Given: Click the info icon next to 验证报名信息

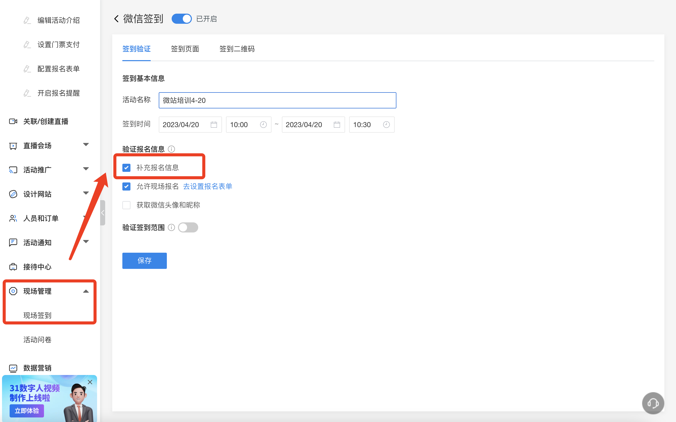Looking at the screenshot, I should click(171, 149).
